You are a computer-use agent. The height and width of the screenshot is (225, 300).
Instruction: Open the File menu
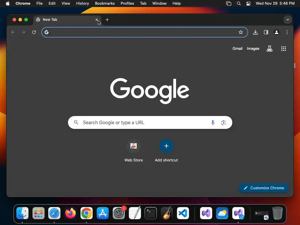[40, 4]
